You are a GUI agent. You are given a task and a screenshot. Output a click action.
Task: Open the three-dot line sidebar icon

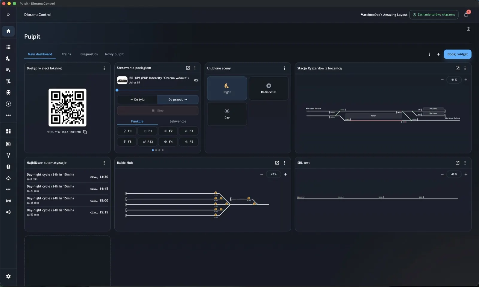click(x=8, y=115)
